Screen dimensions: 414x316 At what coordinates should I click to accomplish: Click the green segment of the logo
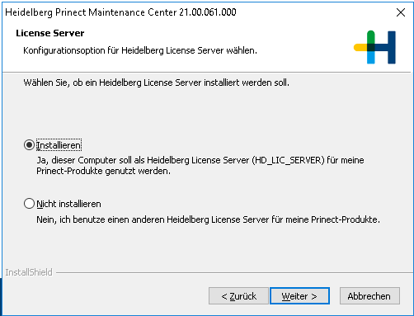(371, 37)
